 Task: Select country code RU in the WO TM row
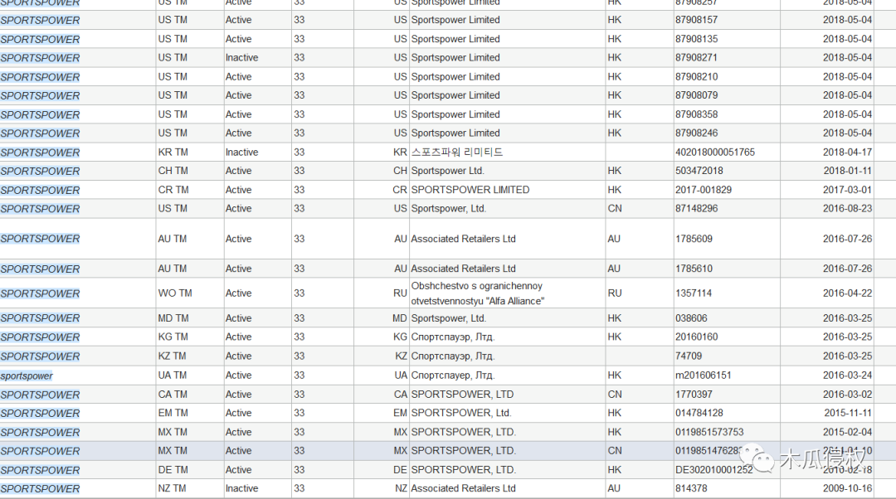pos(614,293)
